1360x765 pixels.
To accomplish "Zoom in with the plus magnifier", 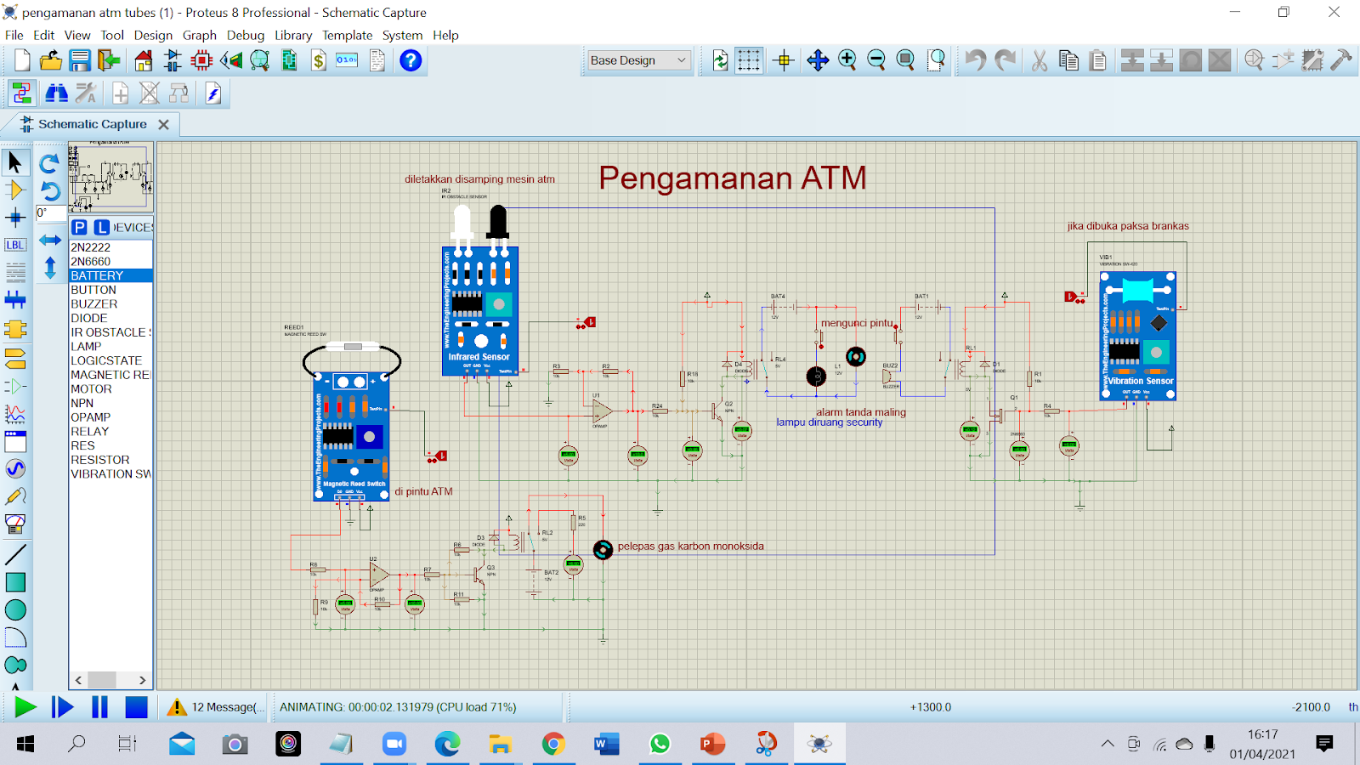I will (x=847, y=60).
